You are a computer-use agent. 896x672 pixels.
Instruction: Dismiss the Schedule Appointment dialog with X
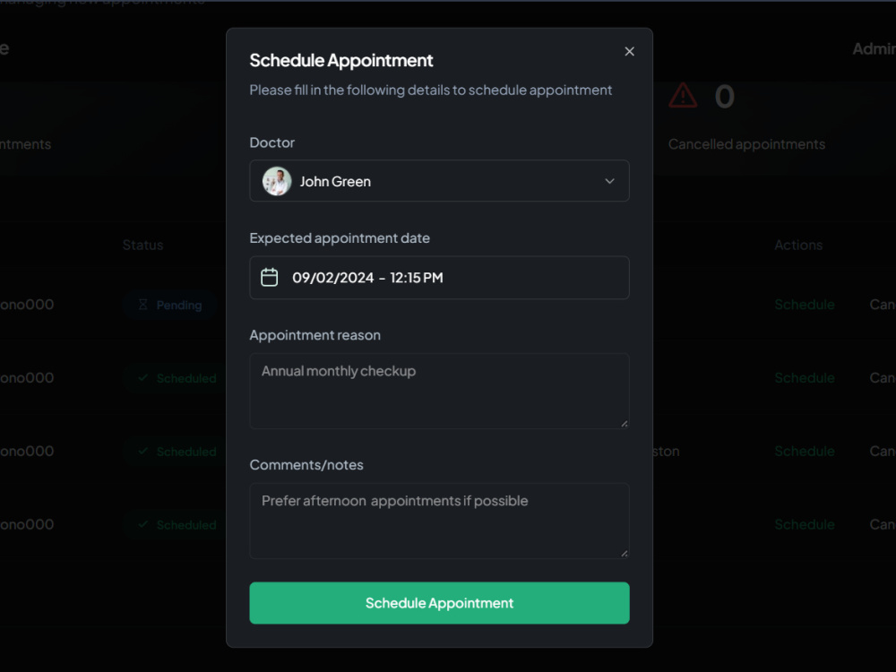pos(629,51)
